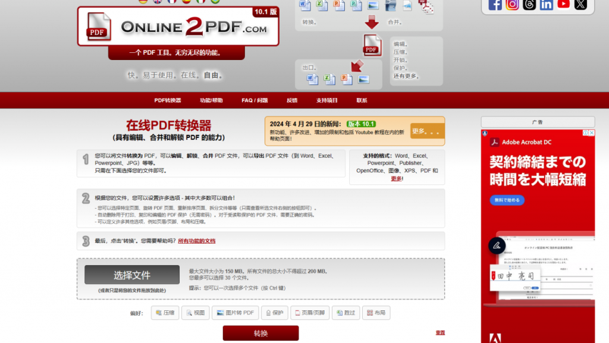This screenshot has height=343, width=609.
Task: Click the 一个 PDF 工具。无穷无尽的功能。 tagline
Action: point(175,53)
